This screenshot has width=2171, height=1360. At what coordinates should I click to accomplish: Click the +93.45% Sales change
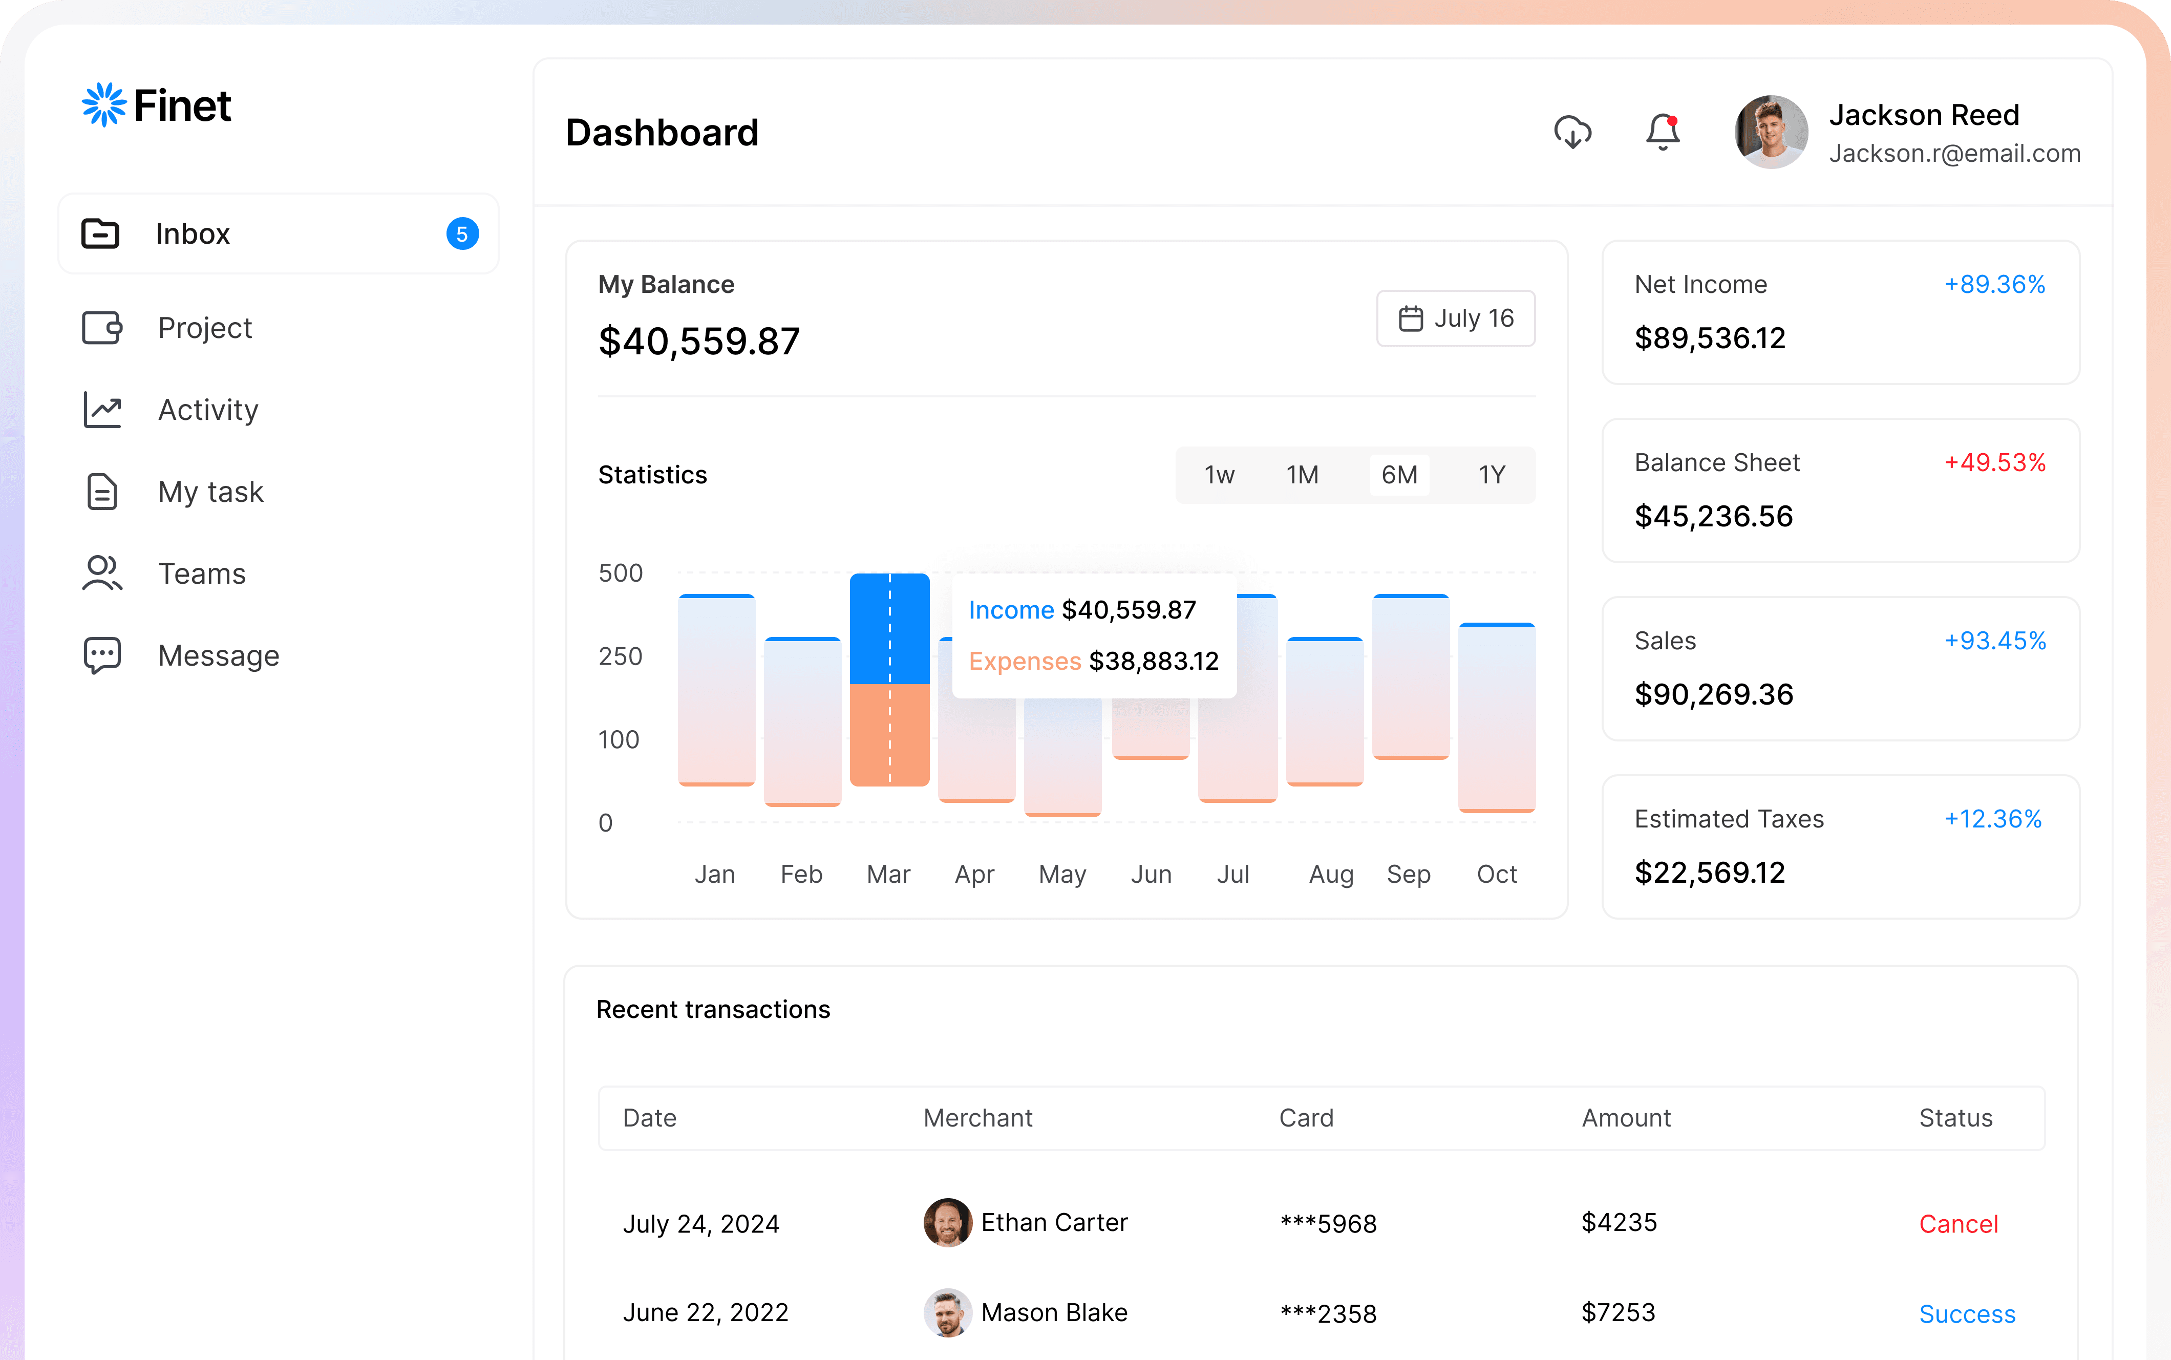pyautogui.click(x=1995, y=641)
